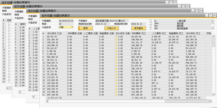Click the yellow link arrow in row 8
Viewport: 217px width, 108px height.
pos(116,57)
